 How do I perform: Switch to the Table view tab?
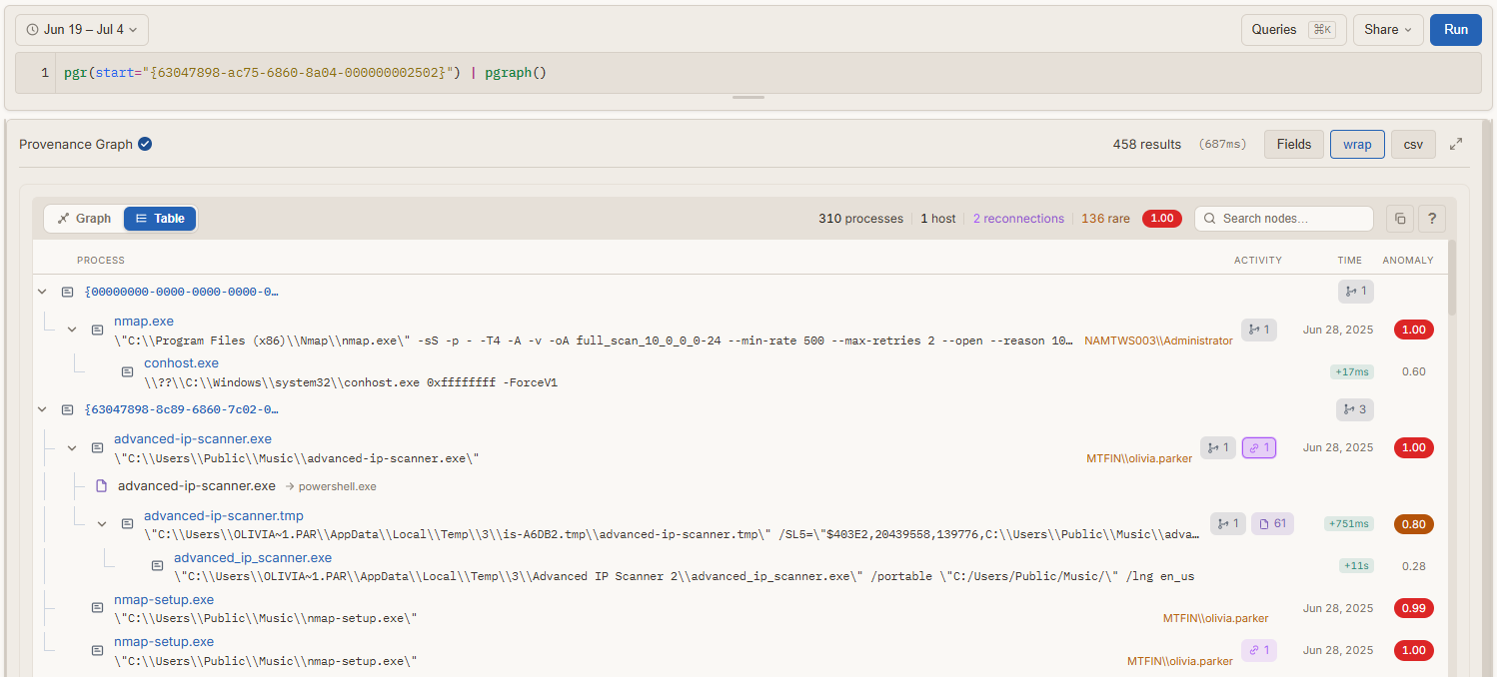coord(160,218)
